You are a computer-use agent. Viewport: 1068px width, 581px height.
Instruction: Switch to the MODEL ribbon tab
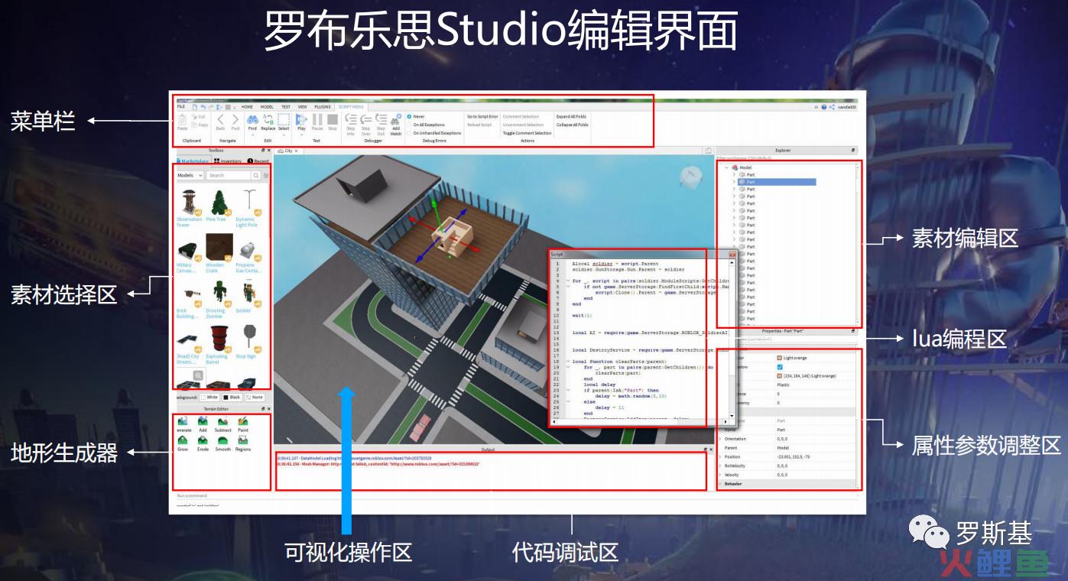click(x=267, y=107)
